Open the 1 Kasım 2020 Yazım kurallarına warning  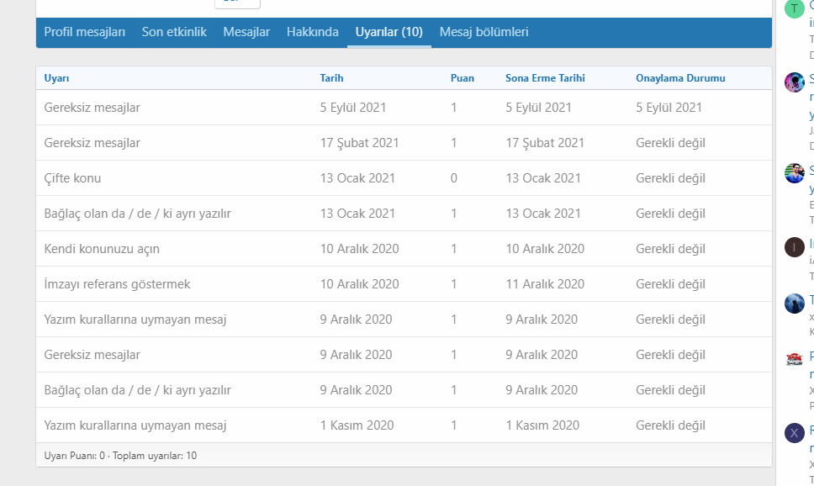[x=135, y=425]
